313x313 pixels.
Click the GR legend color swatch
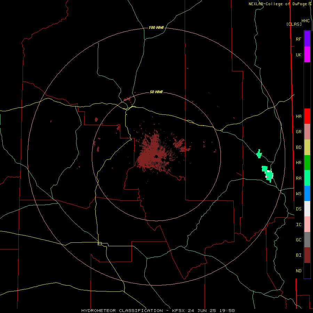pyautogui.click(x=307, y=132)
